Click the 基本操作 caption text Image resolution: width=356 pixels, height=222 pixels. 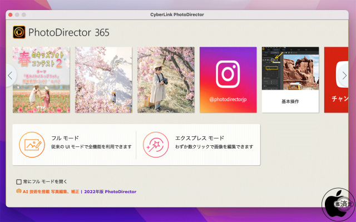(x=290, y=101)
